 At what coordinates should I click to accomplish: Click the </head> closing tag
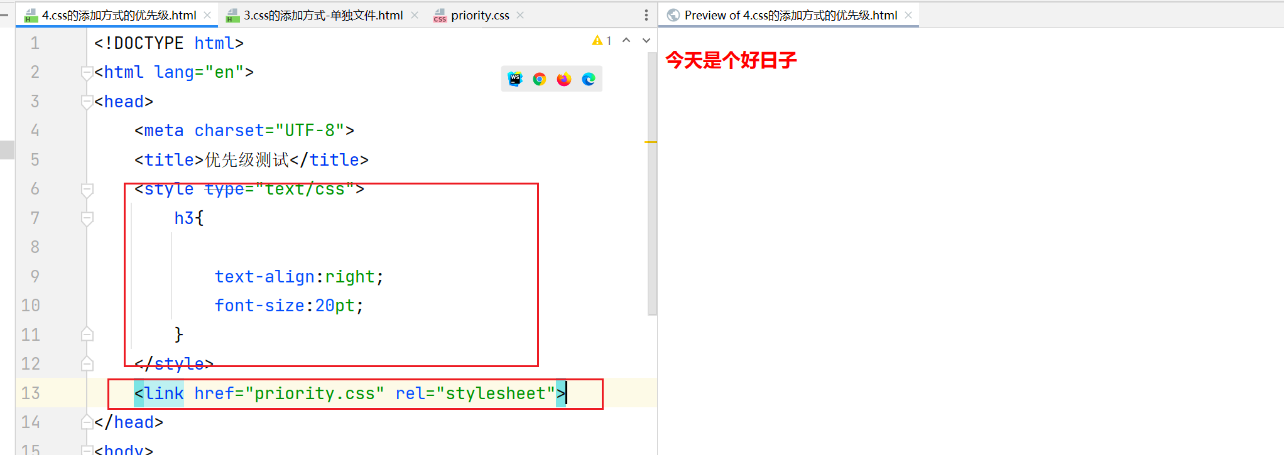(x=129, y=422)
